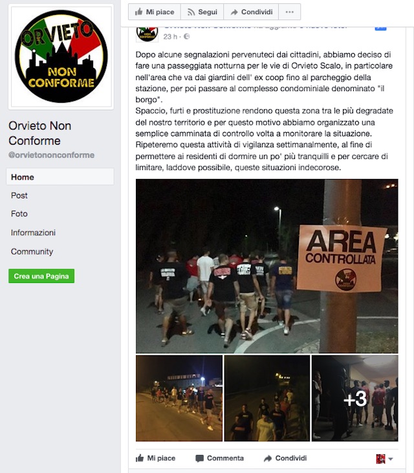
Task: Click the globe privacy icon beside 23 h
Action: click(186, 36)
